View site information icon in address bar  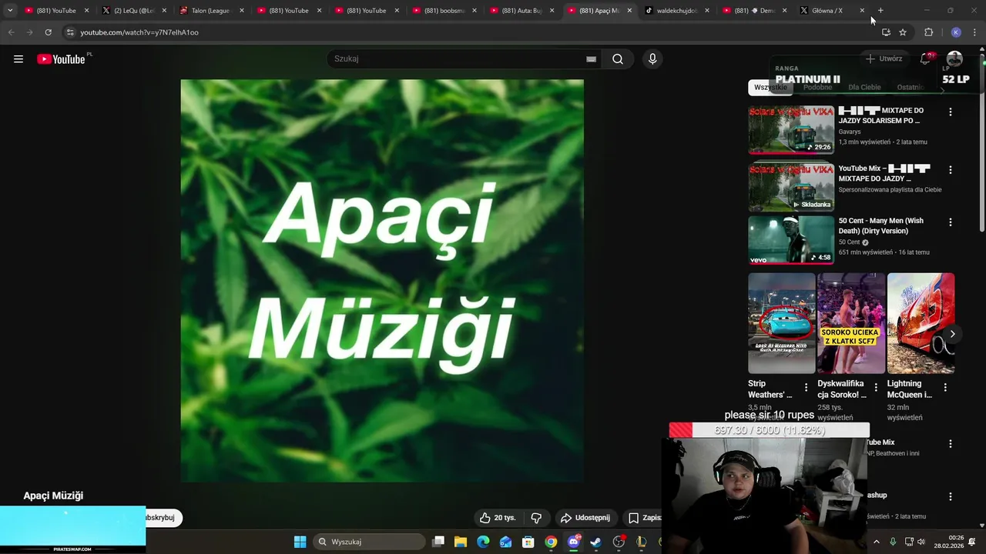tap(70, 32)
